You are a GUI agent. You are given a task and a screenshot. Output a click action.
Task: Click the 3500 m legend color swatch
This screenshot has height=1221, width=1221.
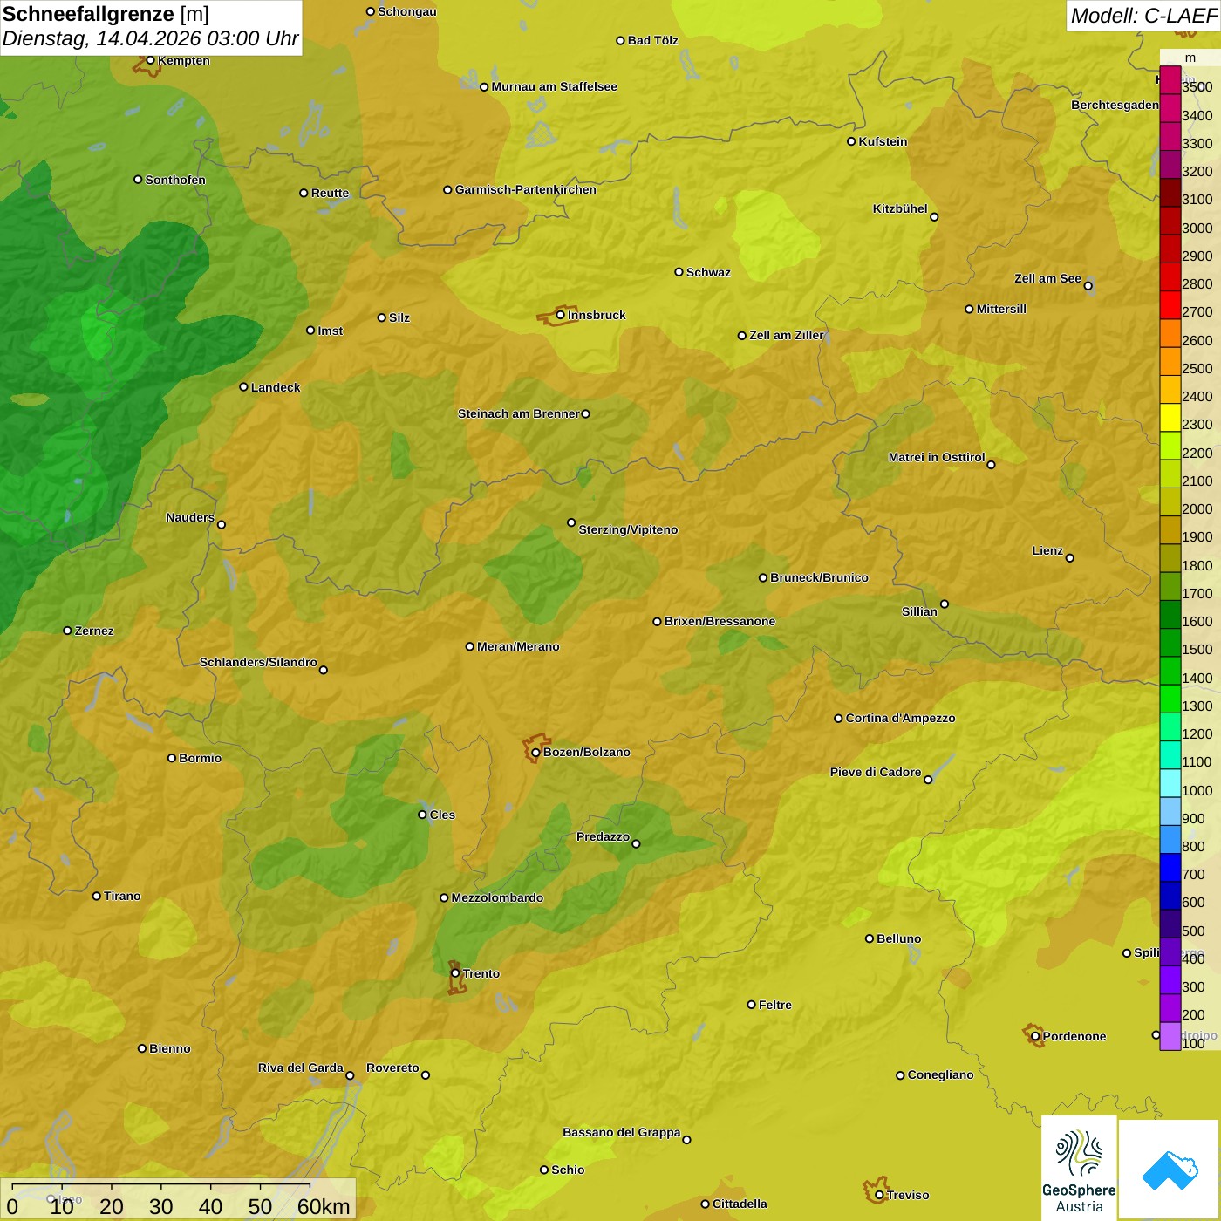click(x=1170, y=80)
